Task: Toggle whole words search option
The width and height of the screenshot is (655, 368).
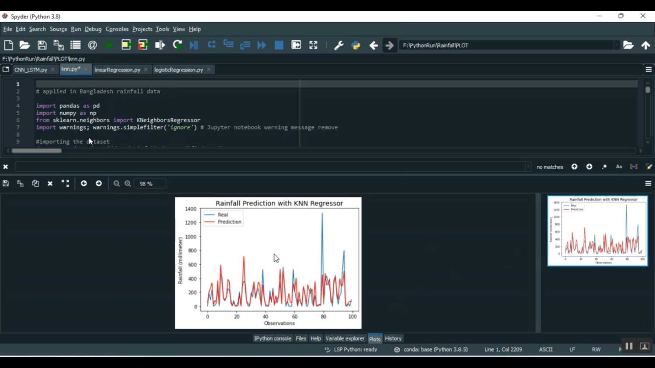Action: [x=634, y=167]
